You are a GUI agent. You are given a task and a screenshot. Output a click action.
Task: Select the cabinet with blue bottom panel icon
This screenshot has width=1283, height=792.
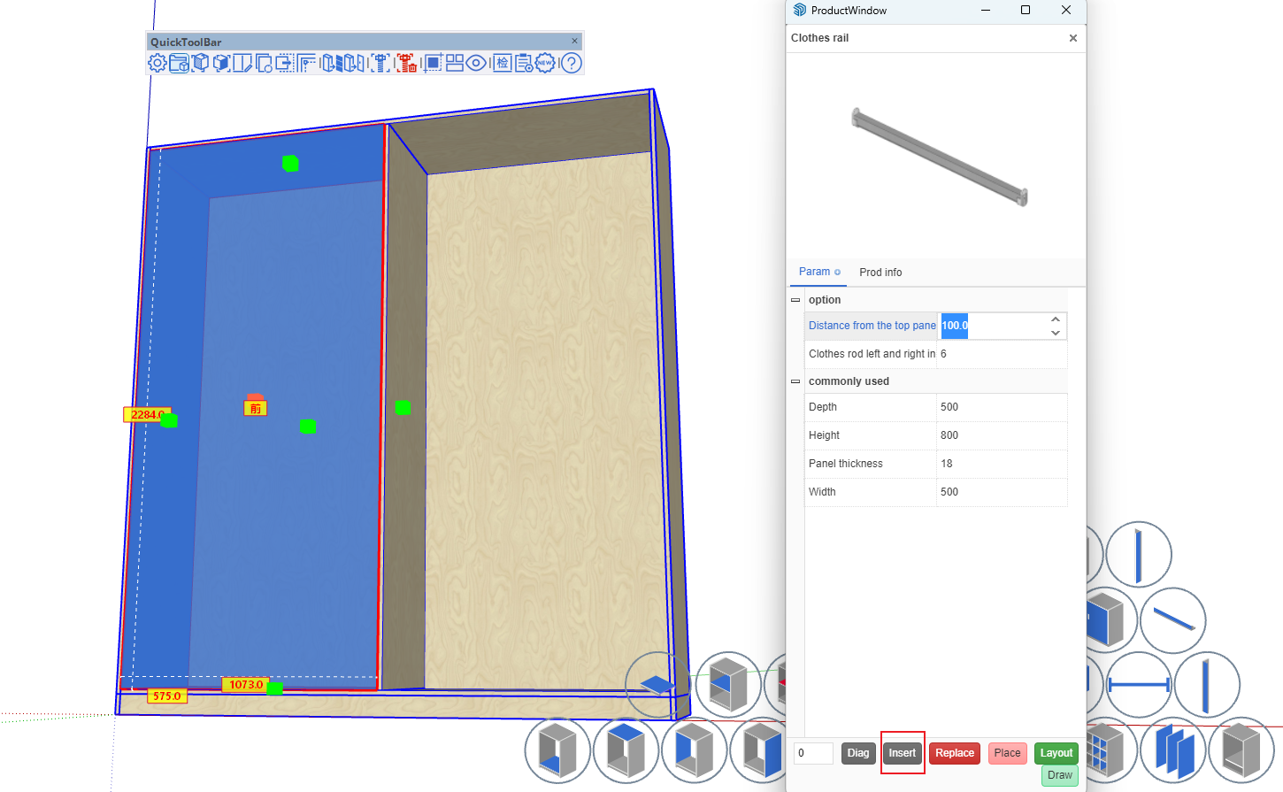(x=557, y=750)
